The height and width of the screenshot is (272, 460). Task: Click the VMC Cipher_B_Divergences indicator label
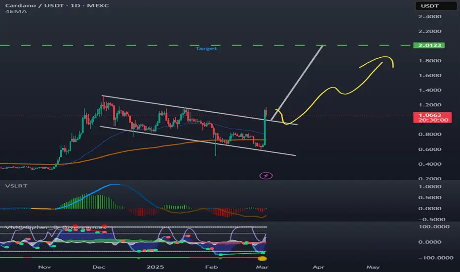pos(56,227)
